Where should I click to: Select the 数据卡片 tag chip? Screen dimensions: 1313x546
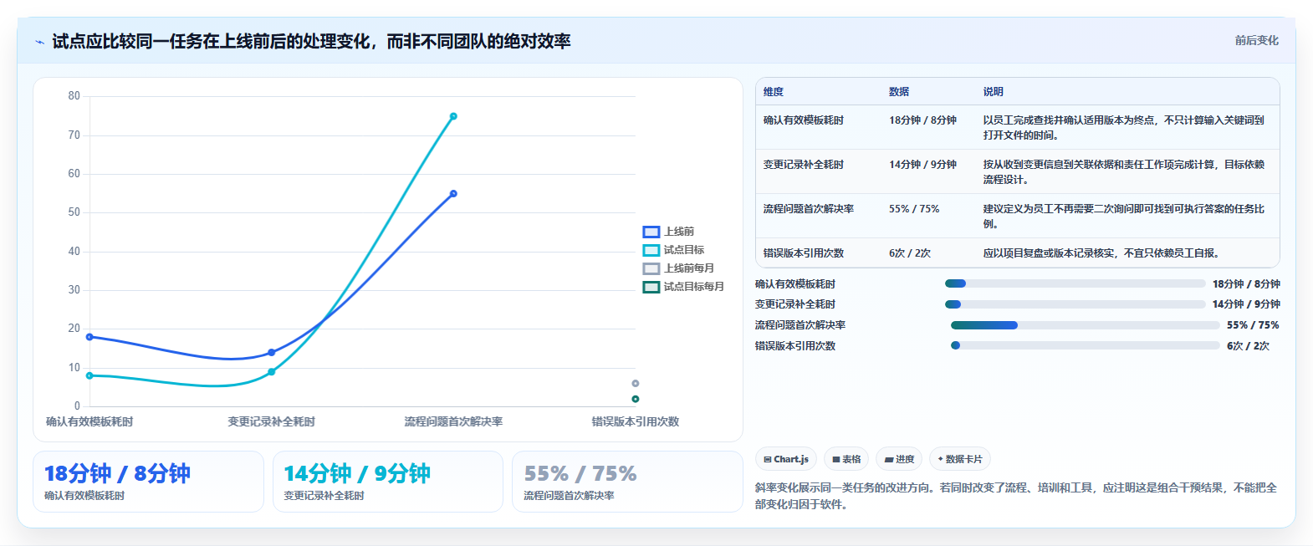click(960, 459)
